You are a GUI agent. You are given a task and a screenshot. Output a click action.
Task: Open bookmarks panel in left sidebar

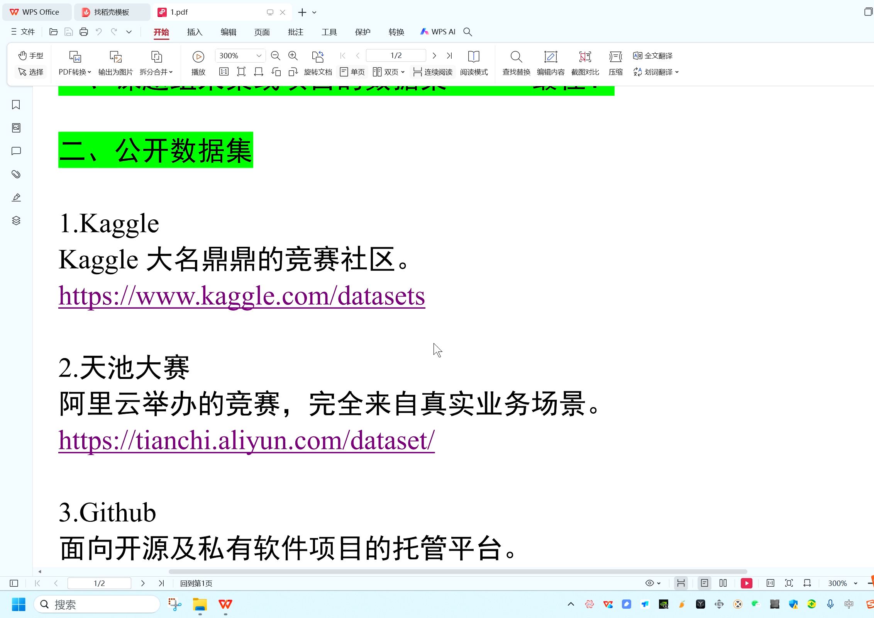16,105
